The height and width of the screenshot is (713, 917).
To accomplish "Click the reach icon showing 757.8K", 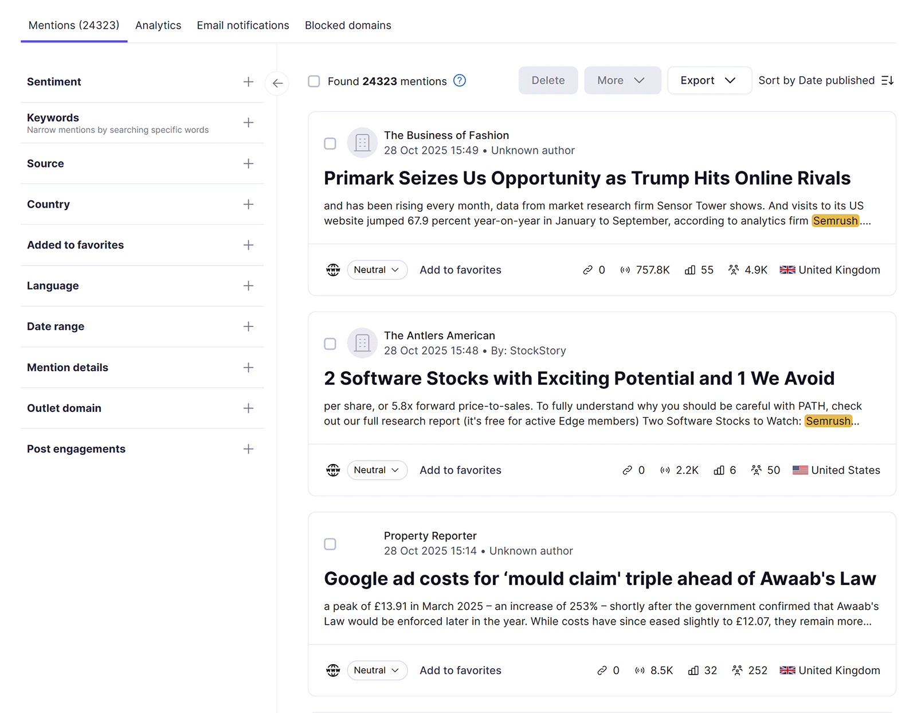I will point(625,270).
